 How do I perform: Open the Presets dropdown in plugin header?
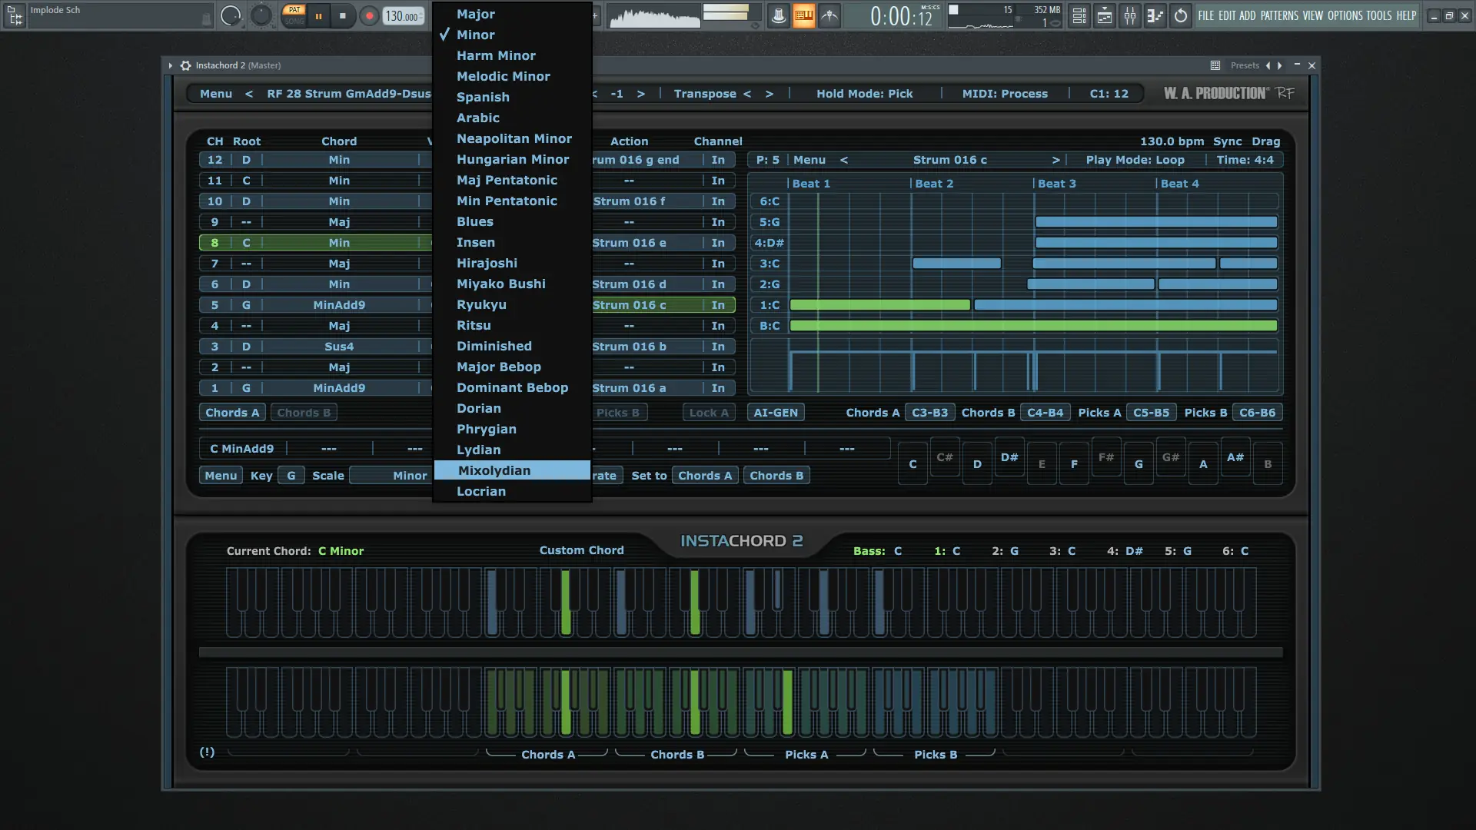(1244, 65)
